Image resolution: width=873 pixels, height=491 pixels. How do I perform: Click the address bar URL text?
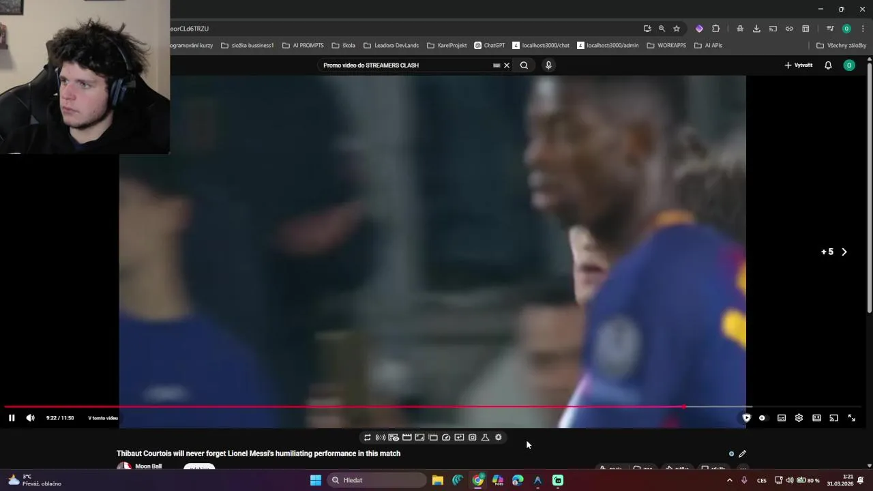click(190, 29)
